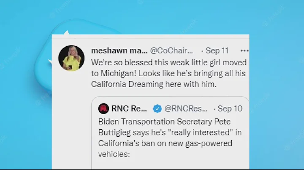Click the blue verified checkmark badge
304x170 pixels.
point(157,109)
